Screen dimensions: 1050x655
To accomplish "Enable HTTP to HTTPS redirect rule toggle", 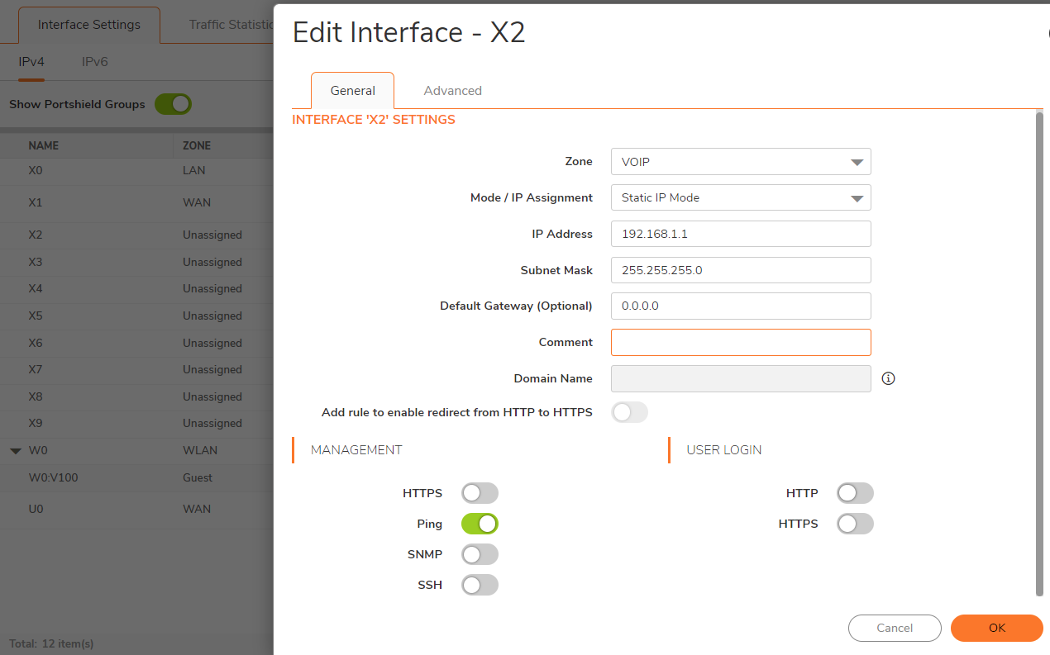I will (629, 412).
